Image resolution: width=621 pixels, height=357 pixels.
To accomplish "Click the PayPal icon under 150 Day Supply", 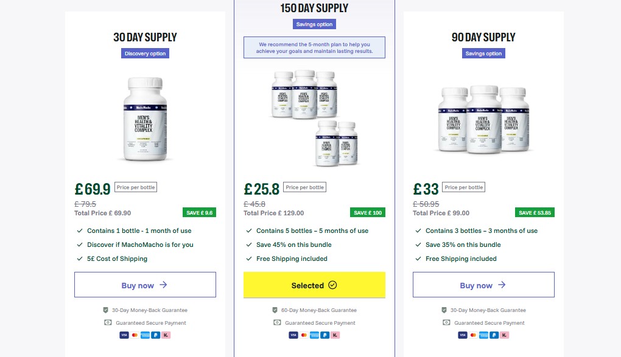I will tap(325, 335).
